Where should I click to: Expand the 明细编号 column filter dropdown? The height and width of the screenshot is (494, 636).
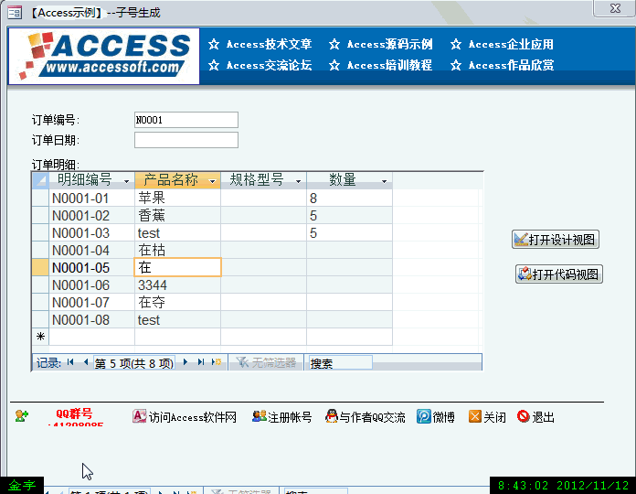tap(126, 181)
